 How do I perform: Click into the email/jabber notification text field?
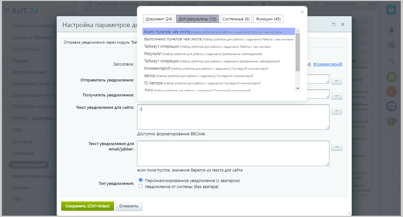pyautogui.click(x=233, y=153)
